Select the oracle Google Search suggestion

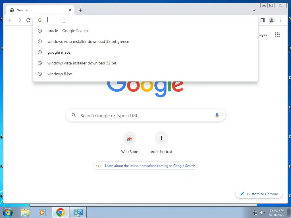145,31
